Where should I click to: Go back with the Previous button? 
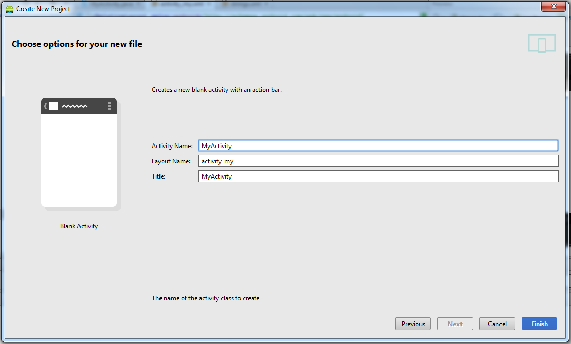(x=413, y=324)
